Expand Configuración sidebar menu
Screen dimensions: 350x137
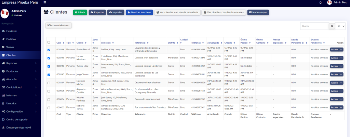coord(20,112)
